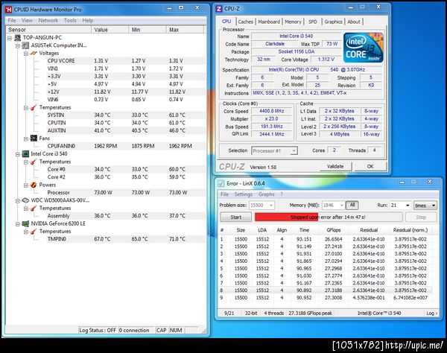Click the LinX title bar icon
This screenshot has height=353, width=447.
coord(221,183)
